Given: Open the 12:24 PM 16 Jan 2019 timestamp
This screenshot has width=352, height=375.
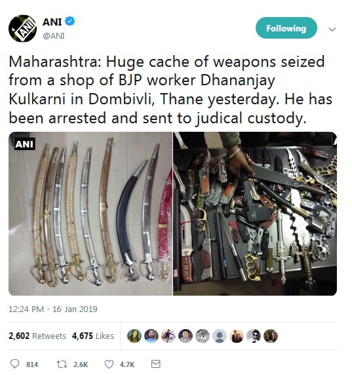Looking at the screenshot, I should 53,309.
